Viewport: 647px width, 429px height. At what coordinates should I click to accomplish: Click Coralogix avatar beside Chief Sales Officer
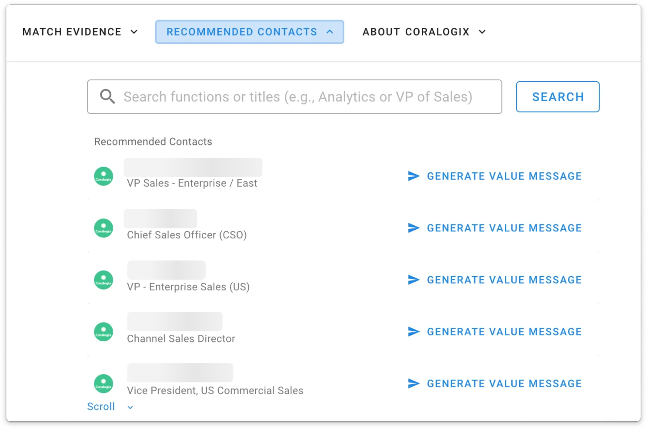(103, 228)
